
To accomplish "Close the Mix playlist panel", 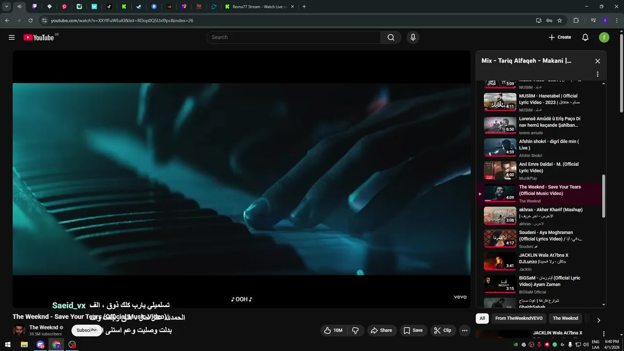I will tap(598, 61).
